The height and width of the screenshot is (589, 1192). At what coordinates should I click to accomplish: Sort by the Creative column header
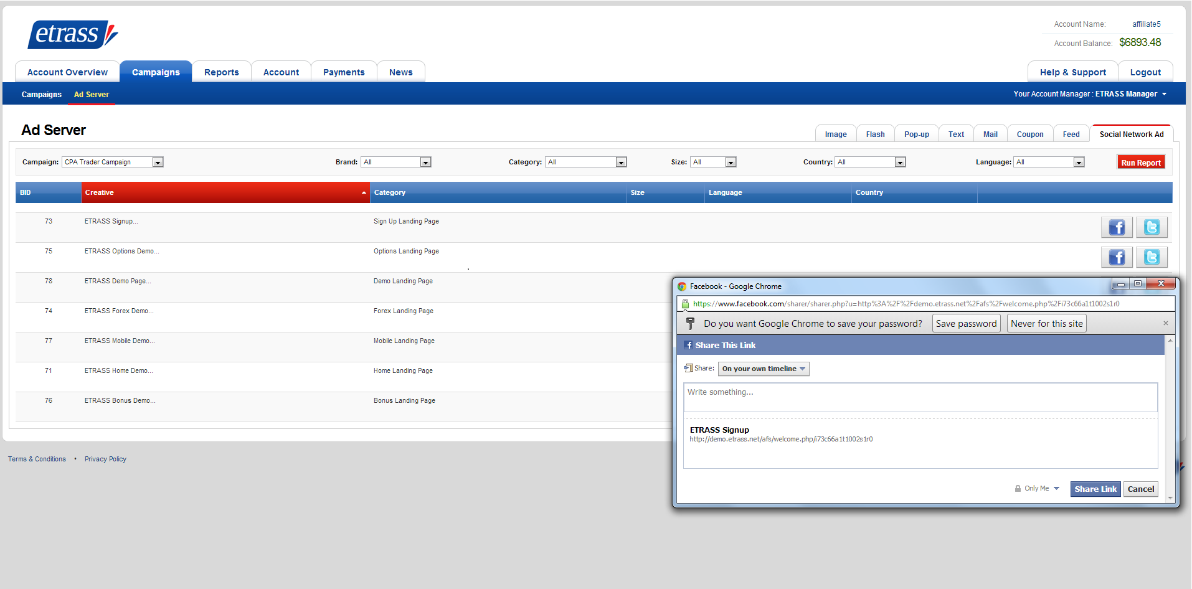[225, 192]
